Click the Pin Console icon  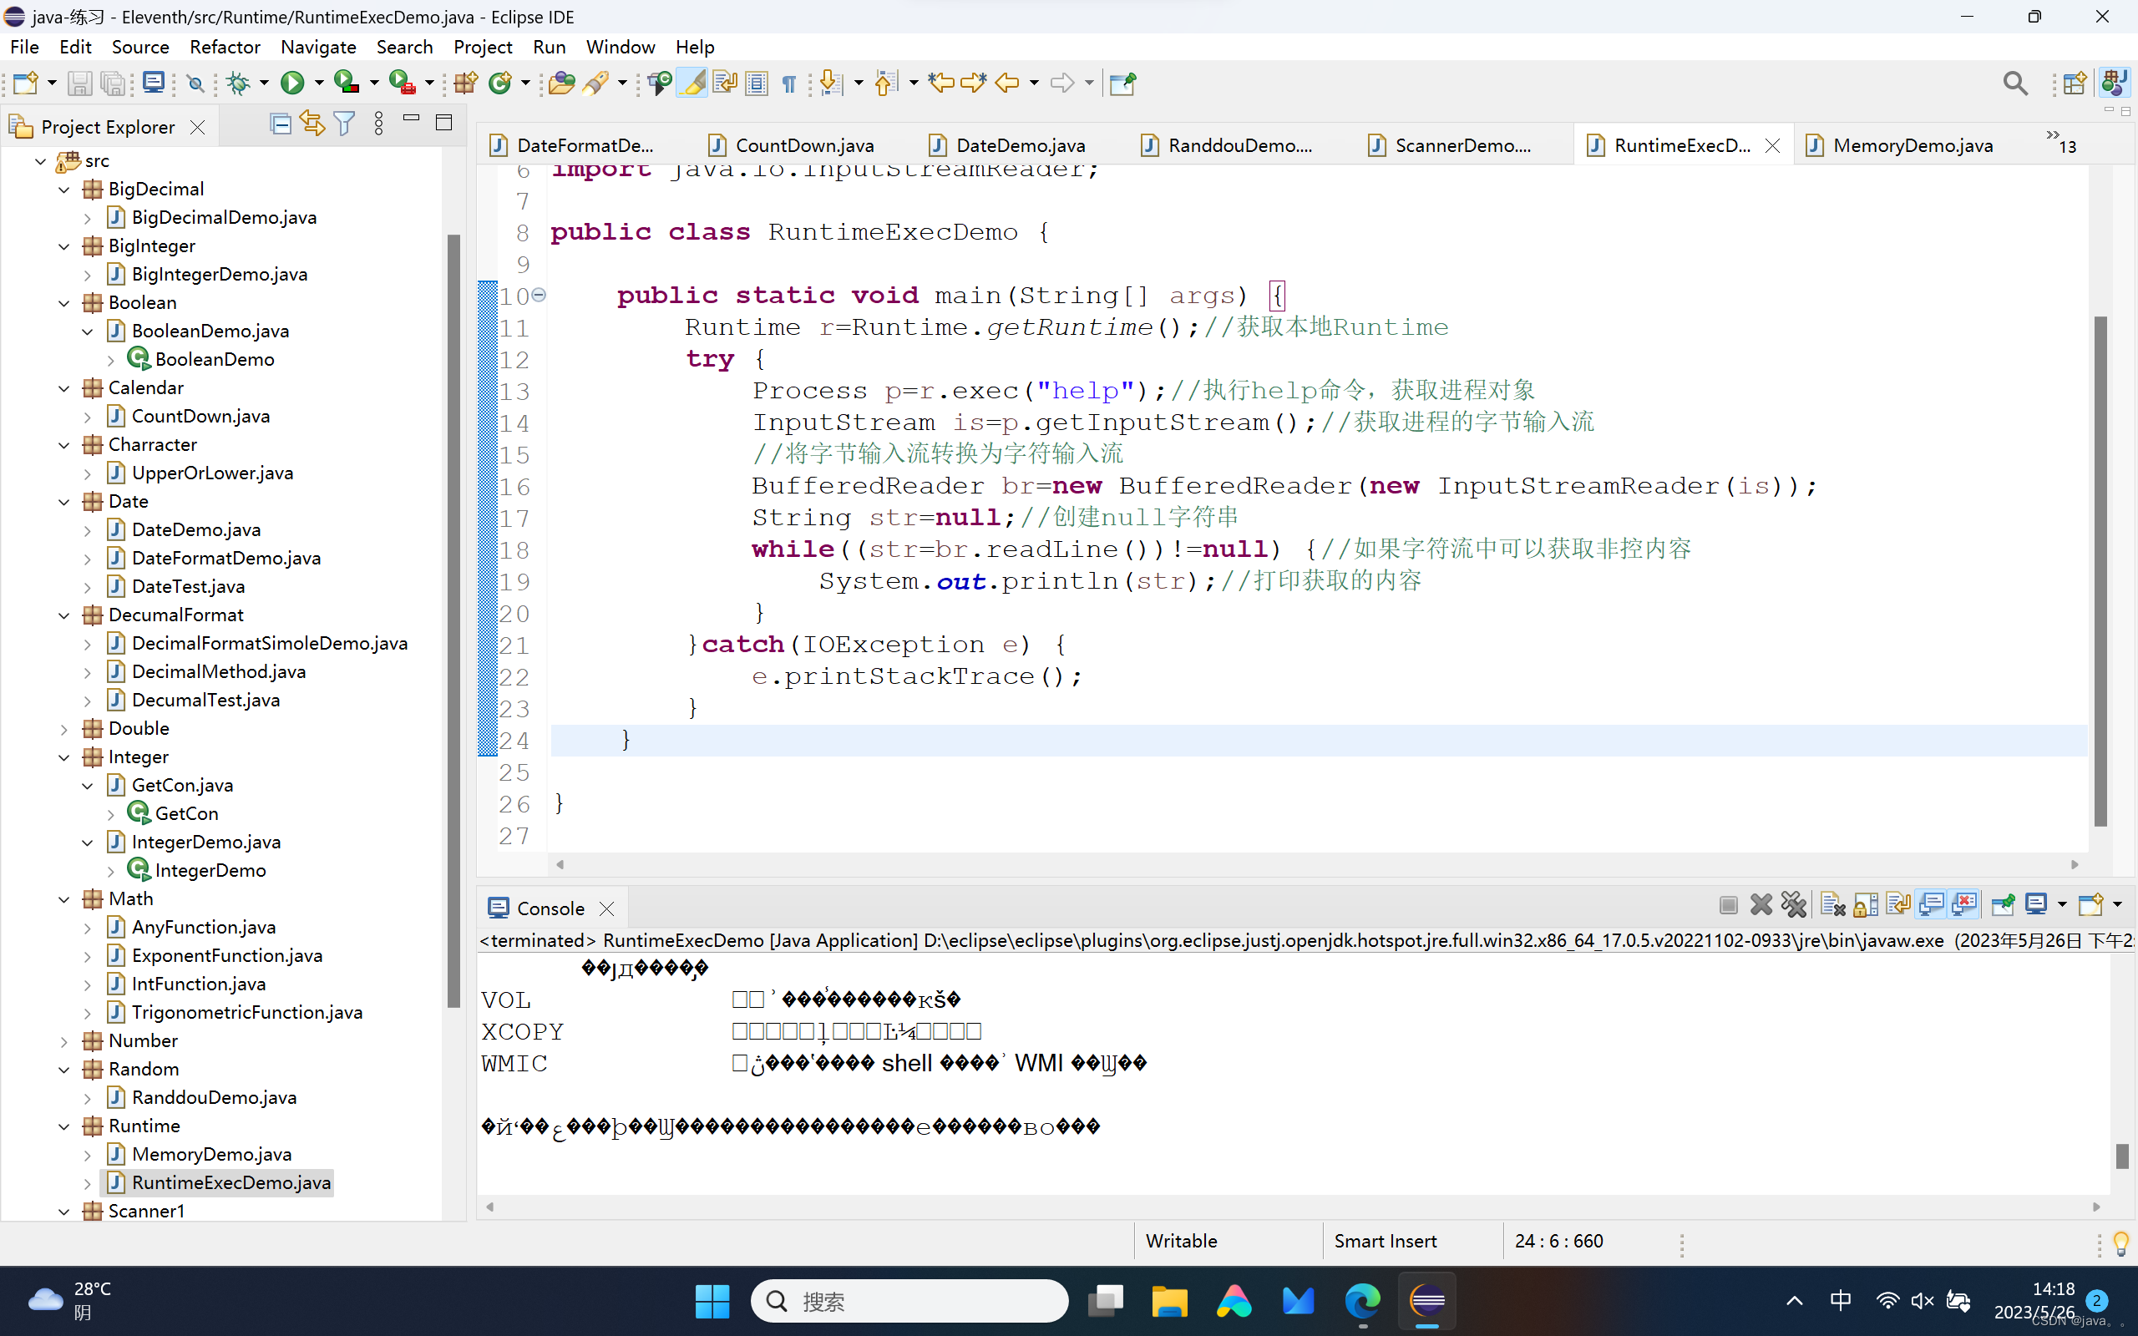click(x=2003, y=904)
